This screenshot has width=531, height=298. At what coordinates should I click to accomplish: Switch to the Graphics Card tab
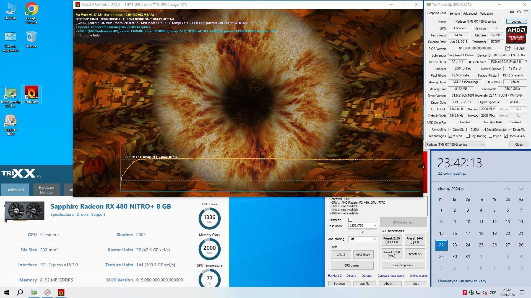pos(436,13)
